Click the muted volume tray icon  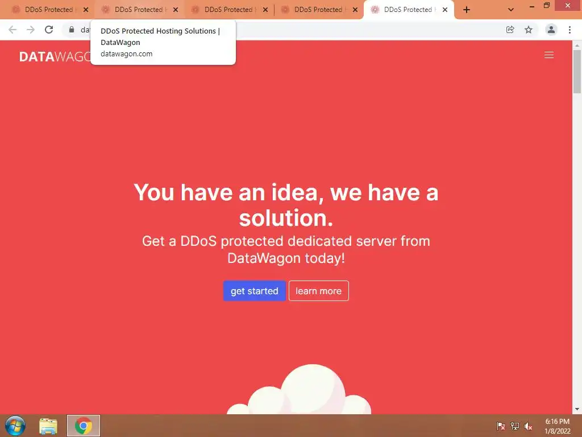[528, 426]
